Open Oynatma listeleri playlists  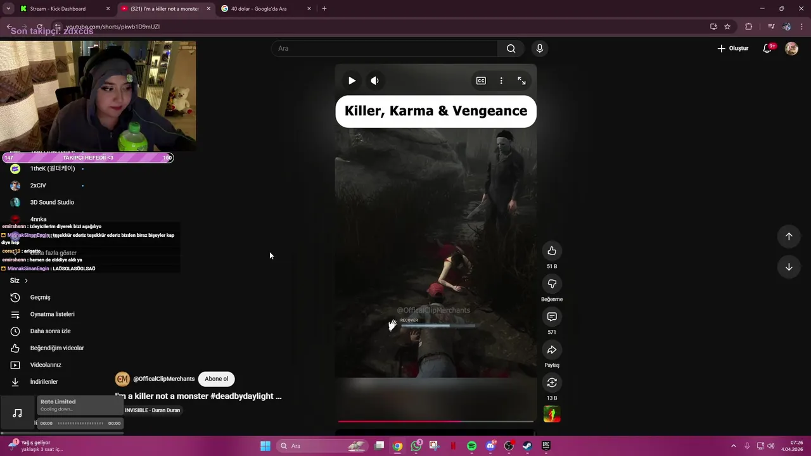click(x=52, y=315)
